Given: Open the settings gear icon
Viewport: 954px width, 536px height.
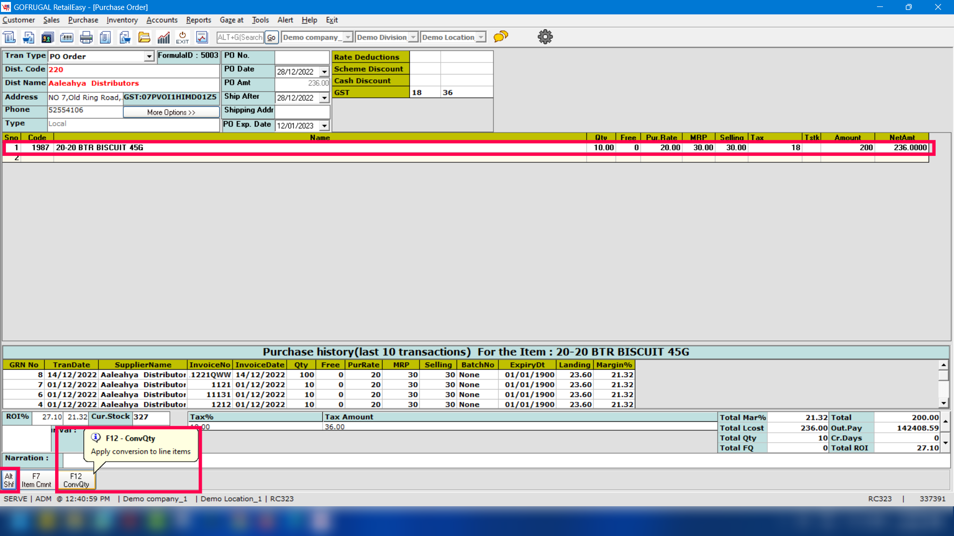Looking at the screenshot, I should [545, 37].
